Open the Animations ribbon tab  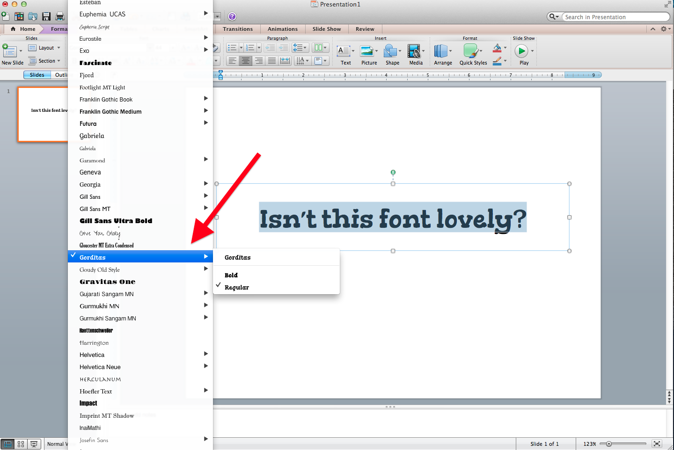click(x=282, y=29)
